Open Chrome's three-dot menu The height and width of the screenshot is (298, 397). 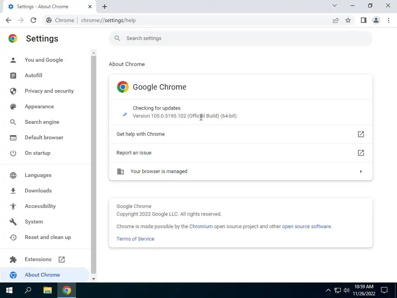388,20
